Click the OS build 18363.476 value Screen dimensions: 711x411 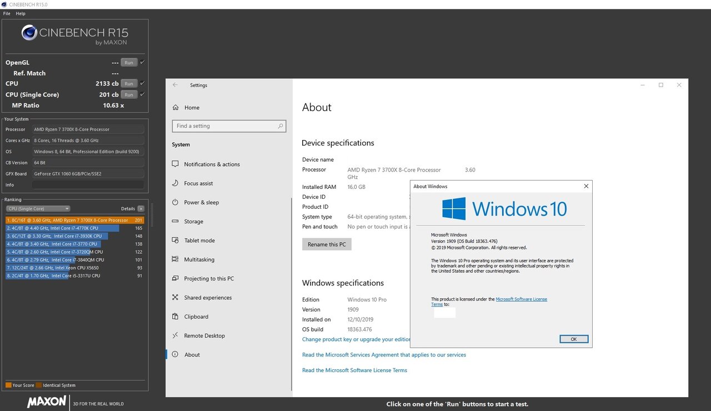coord(359,329)
